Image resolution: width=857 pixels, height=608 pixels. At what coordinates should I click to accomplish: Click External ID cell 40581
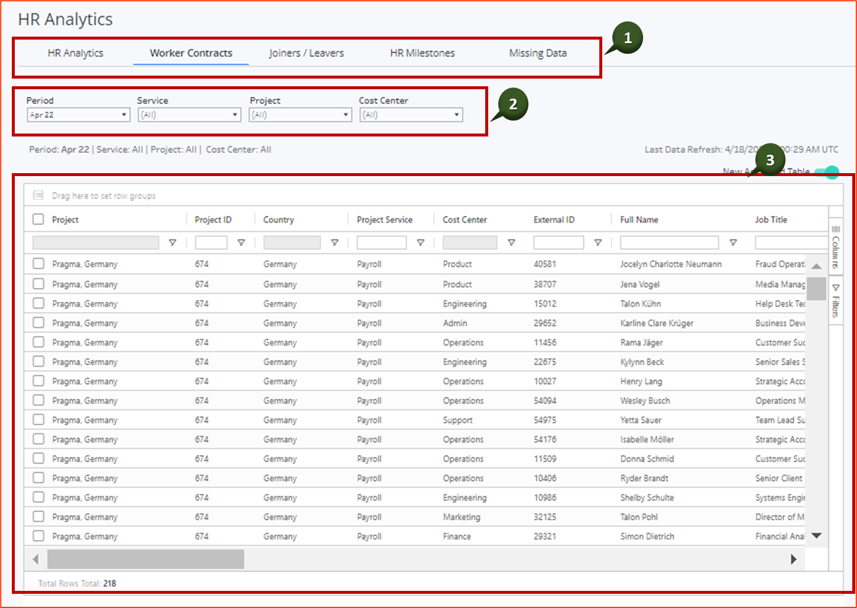pos(545,264)
